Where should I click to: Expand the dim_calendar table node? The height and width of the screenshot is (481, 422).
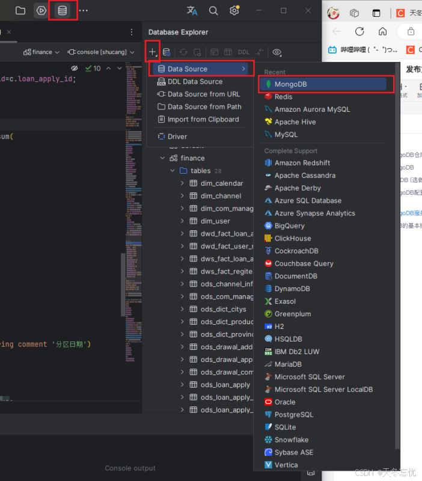[x=183, y=183]
